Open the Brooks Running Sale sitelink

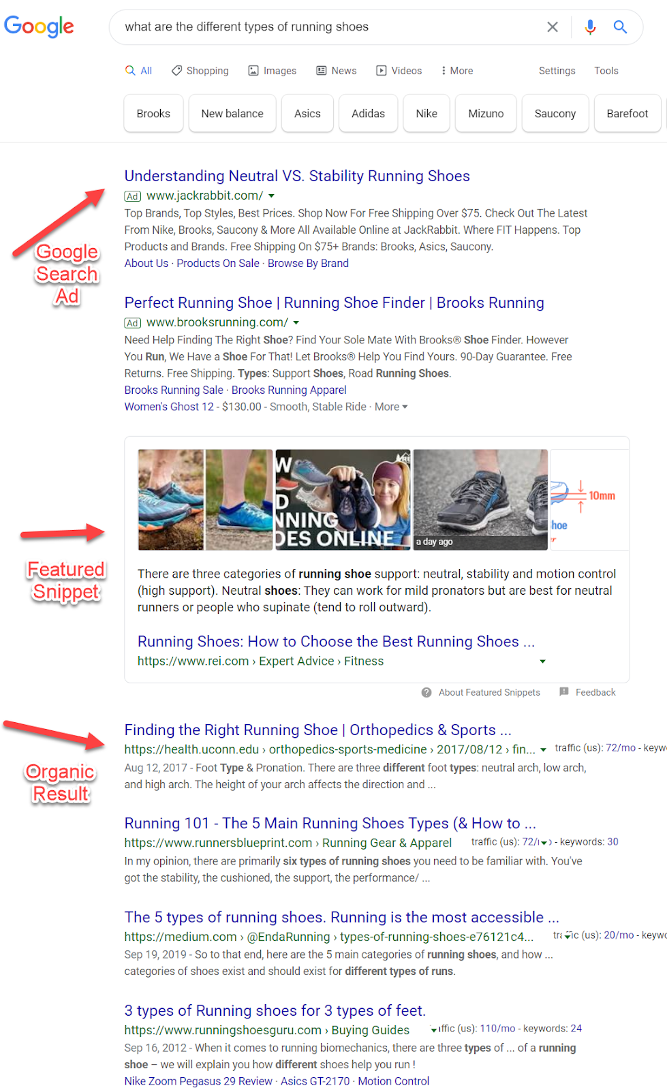coord(174,390)
